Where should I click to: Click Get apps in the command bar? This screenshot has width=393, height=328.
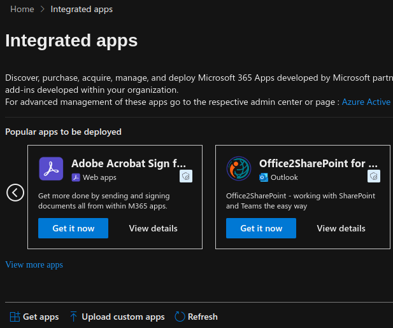(x=34, y=317)
